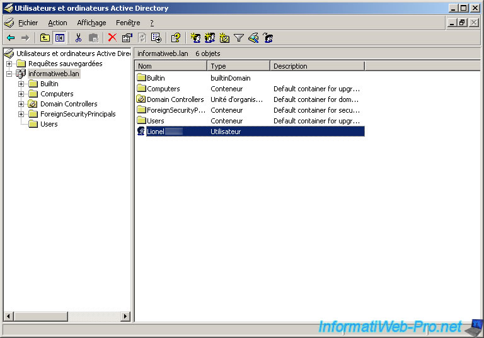The width and height of the screenshot is (484, 338).
Task: Restore the inner MDI child window
Action: pos(462,23)
